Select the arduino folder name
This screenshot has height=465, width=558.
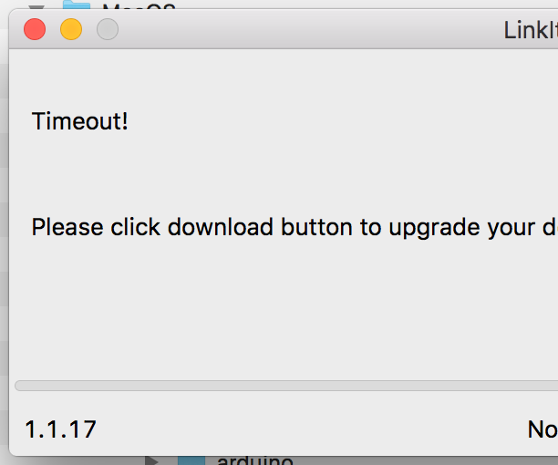(x=255, y=460)
